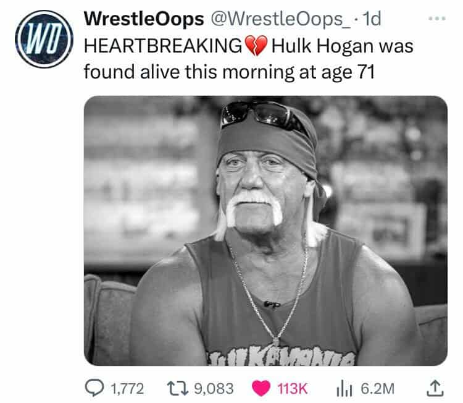Click the 113K likes count
This screenshot has width=463, height=403.
click(293, 389)
